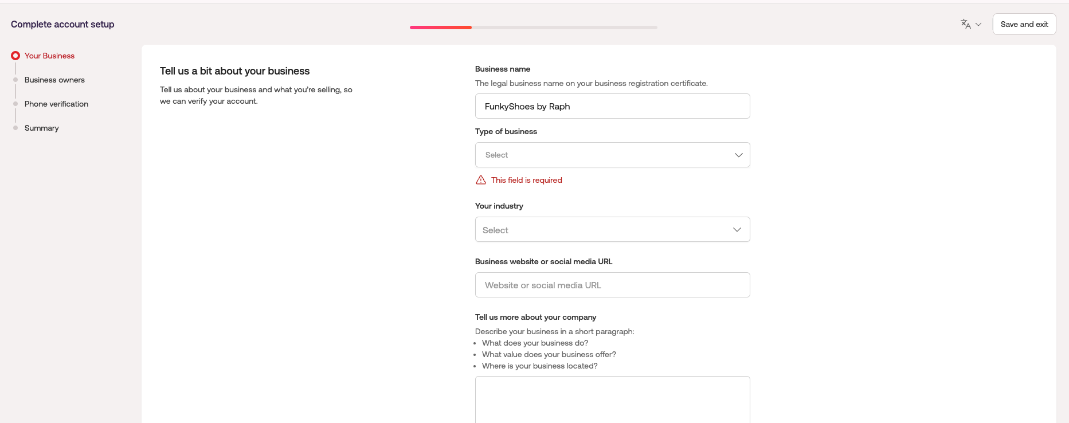Click the red warning triangle icon
Screen dimensions: 1069x423
click(x=481, y=180)
